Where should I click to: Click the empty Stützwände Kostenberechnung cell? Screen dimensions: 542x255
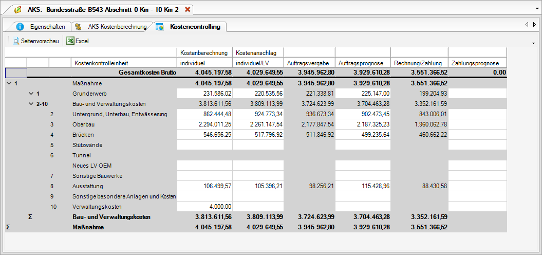coord(204,145)
